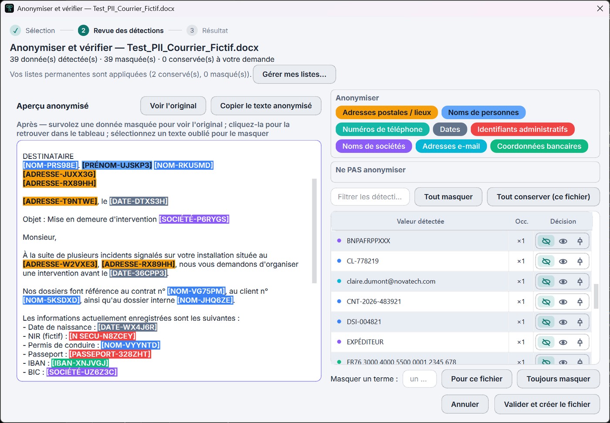The width and height of the screenshot is (610, 423).
Task: Click the Pour ce fichier button
Action: point(477,379)
